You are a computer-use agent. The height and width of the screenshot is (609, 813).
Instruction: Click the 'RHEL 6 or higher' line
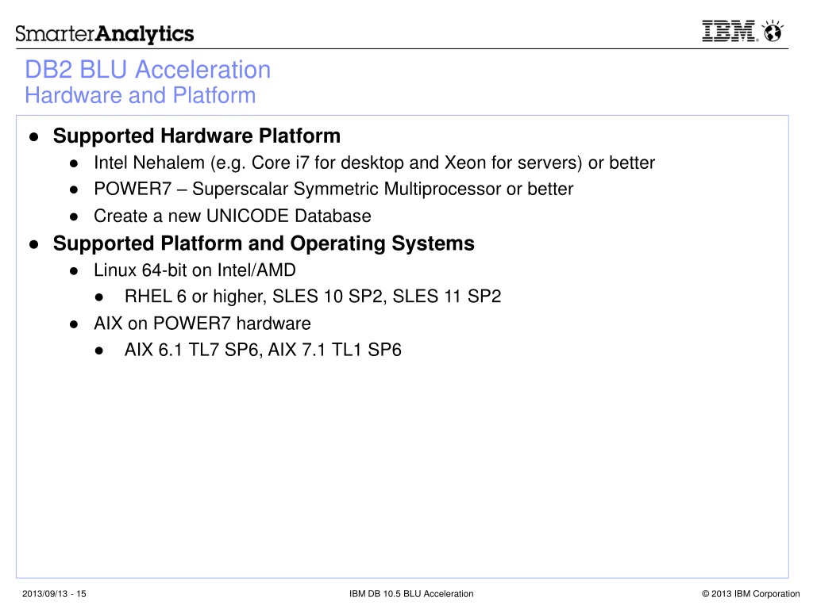(313, 297)
